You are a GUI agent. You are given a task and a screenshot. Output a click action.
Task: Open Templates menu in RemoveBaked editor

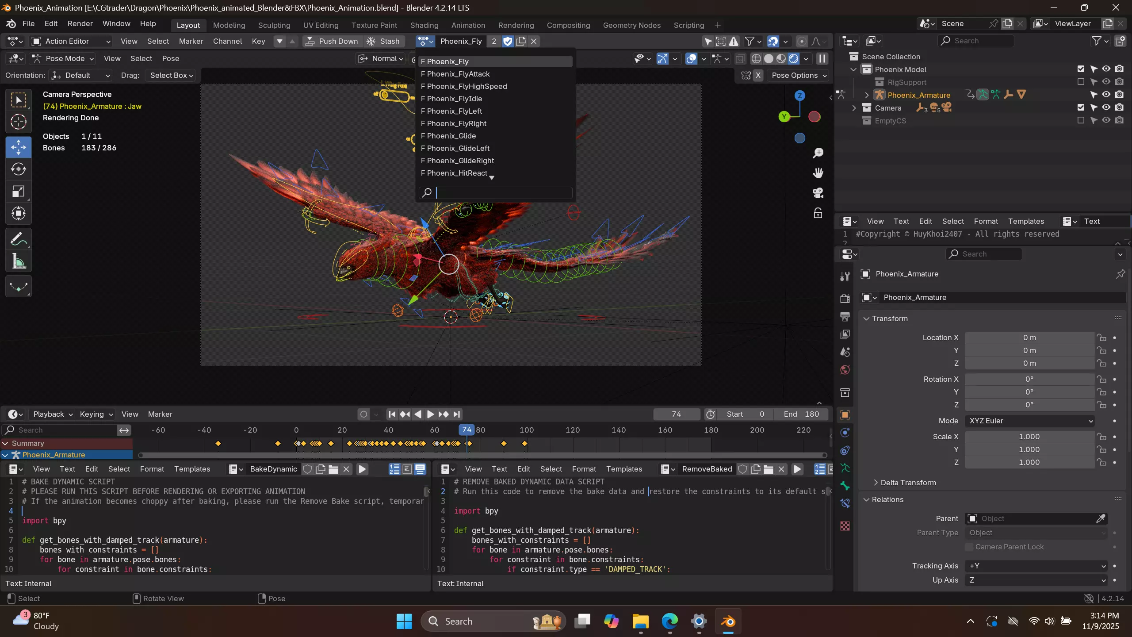(624, 469)
